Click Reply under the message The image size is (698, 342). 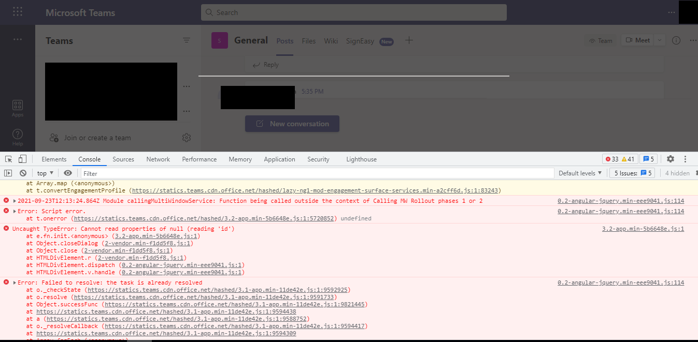265,65
